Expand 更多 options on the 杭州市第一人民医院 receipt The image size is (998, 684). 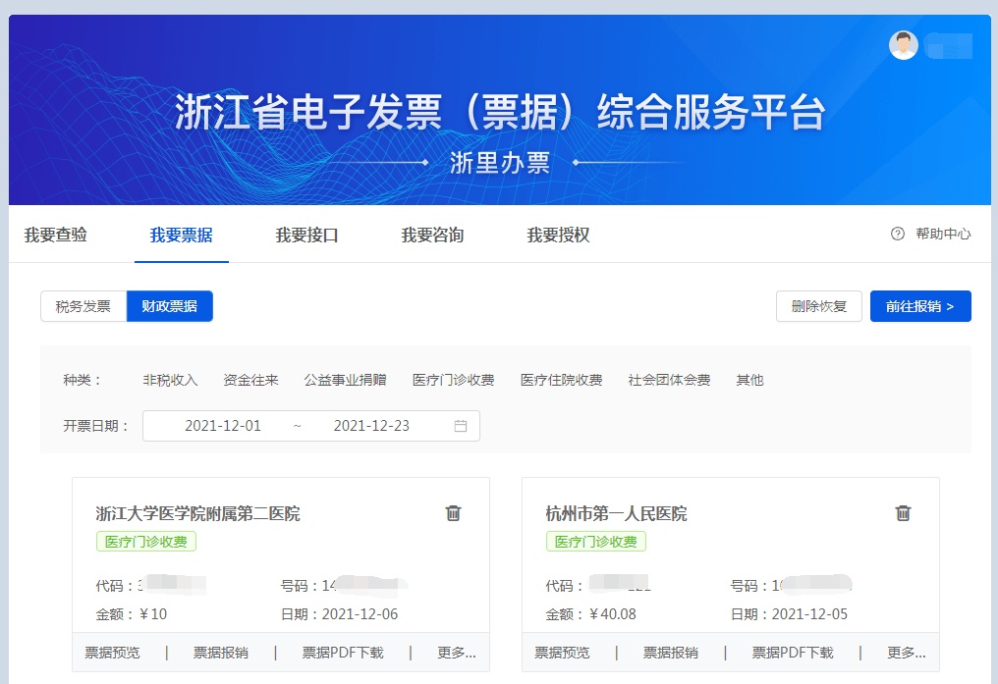tap(907, 653)
